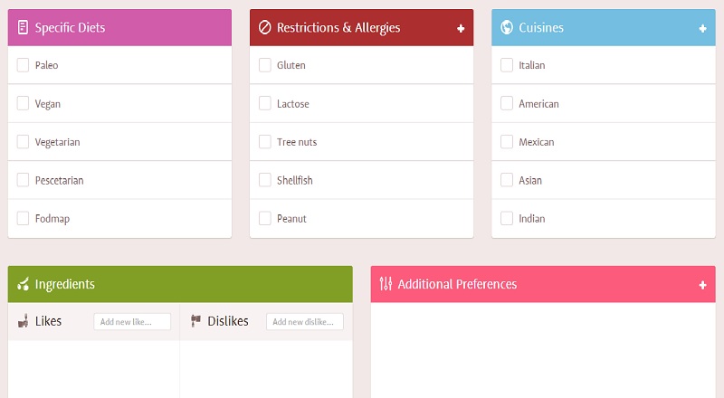
Task: Expand Additional Preferences with plus icon
Action: coord(702,285)
